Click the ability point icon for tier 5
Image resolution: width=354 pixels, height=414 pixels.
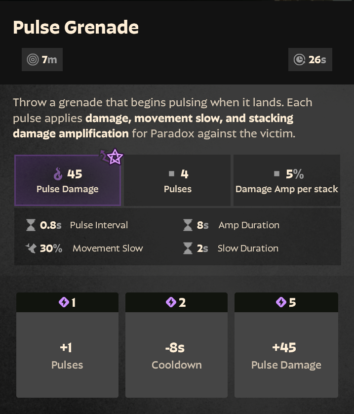[281, 302]
